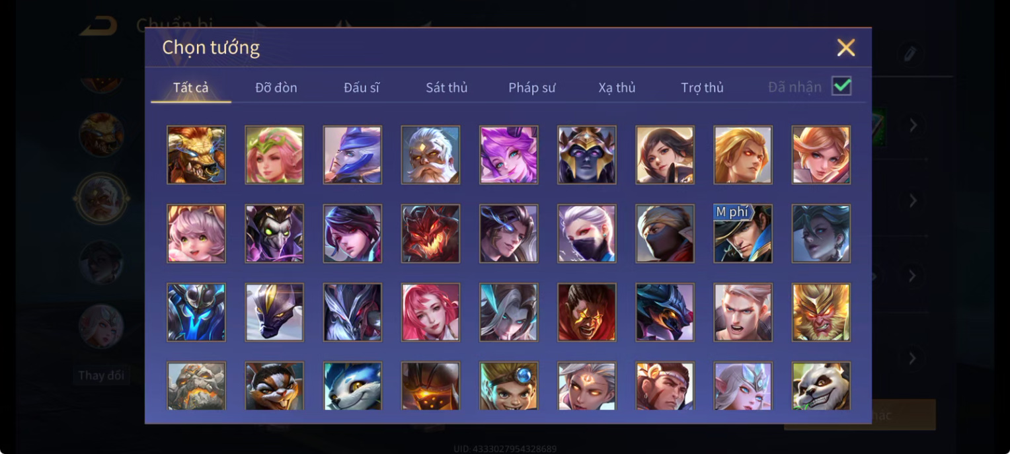Switch to the Trợ thủ tab
Image resolution: width=1010 pixels, height=454 pixels.
(702, 87)
